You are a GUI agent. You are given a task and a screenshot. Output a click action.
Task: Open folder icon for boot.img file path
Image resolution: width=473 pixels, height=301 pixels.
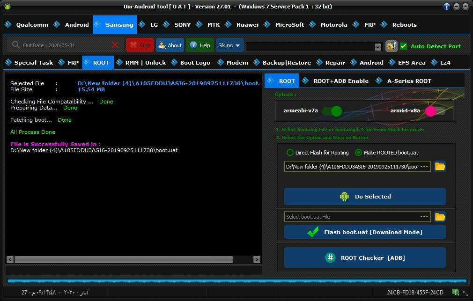pyautogui.click(x=440, y=167)
